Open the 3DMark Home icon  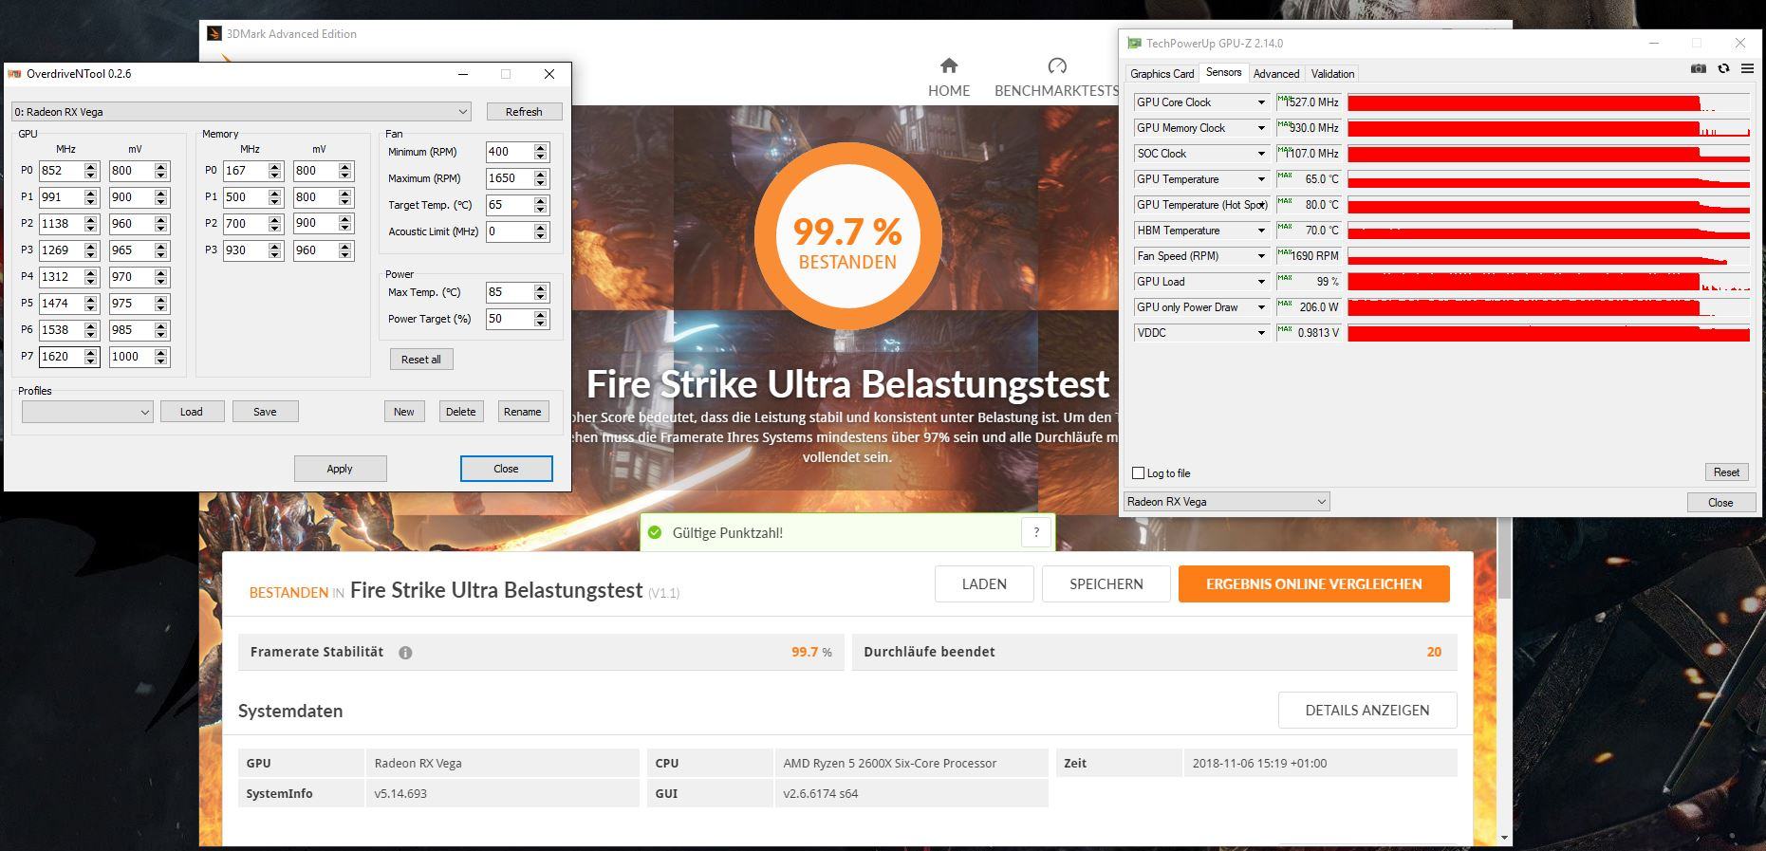[x=949, y=65]
